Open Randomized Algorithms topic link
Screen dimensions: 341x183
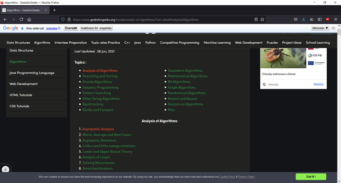point(187,93)
